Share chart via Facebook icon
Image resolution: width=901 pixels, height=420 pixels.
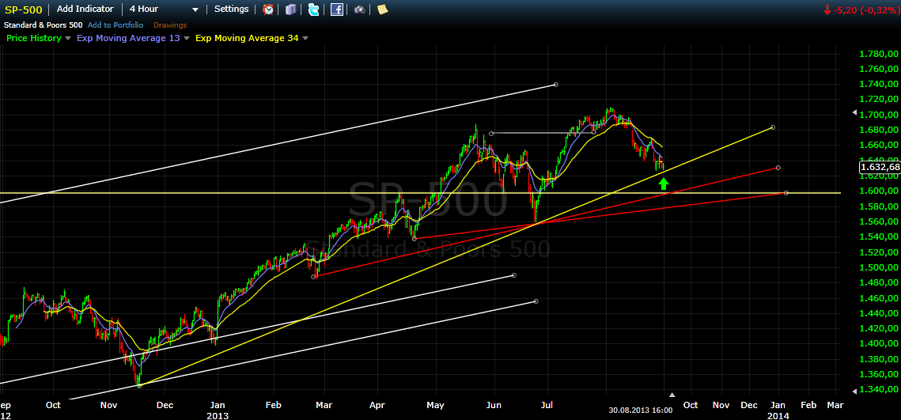(x=337, y=9)
